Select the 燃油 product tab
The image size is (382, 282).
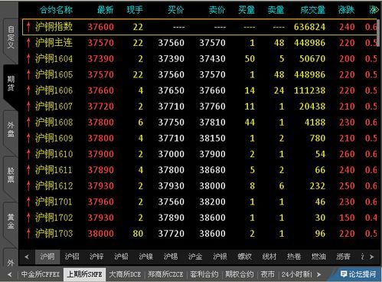(318, 257)
